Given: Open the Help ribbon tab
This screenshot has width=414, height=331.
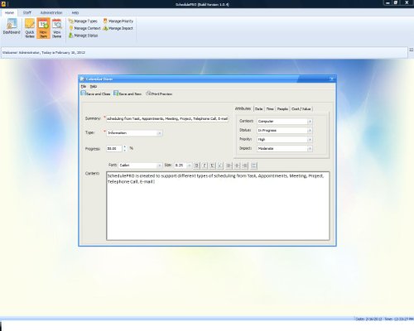Looking at the screenshot, I should click(x=75, y=12).
